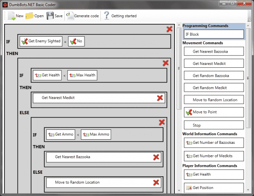Image resolution: width=254 pixels, height=196 pixels.
Task: Choose the Move to Point command
Action: point(213,112)
